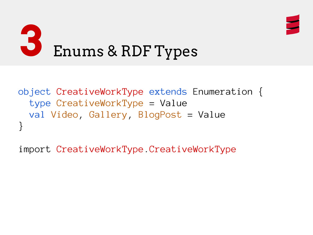This screenshot has width=313, height=235.
Task: Click the orange 'CreativeWorkType' after 'type'
Action: click(x=100, y=104)
